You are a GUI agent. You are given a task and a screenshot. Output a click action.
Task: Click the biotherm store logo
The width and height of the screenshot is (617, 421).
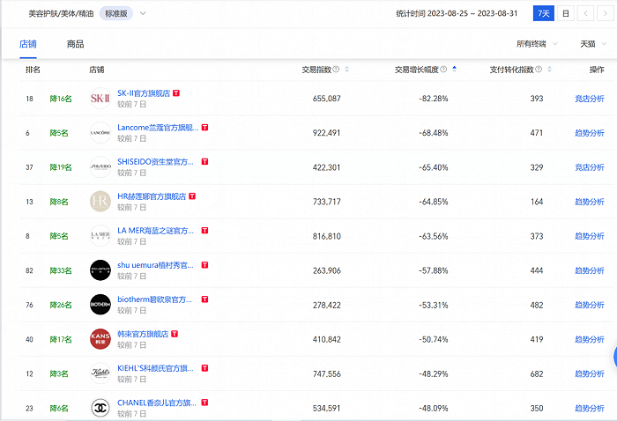(100, 305)
